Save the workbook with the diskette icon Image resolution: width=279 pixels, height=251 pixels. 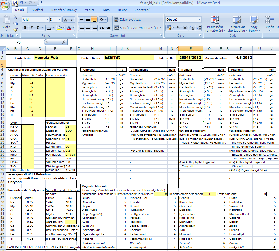pyautogui.click(x=15, y=3)
